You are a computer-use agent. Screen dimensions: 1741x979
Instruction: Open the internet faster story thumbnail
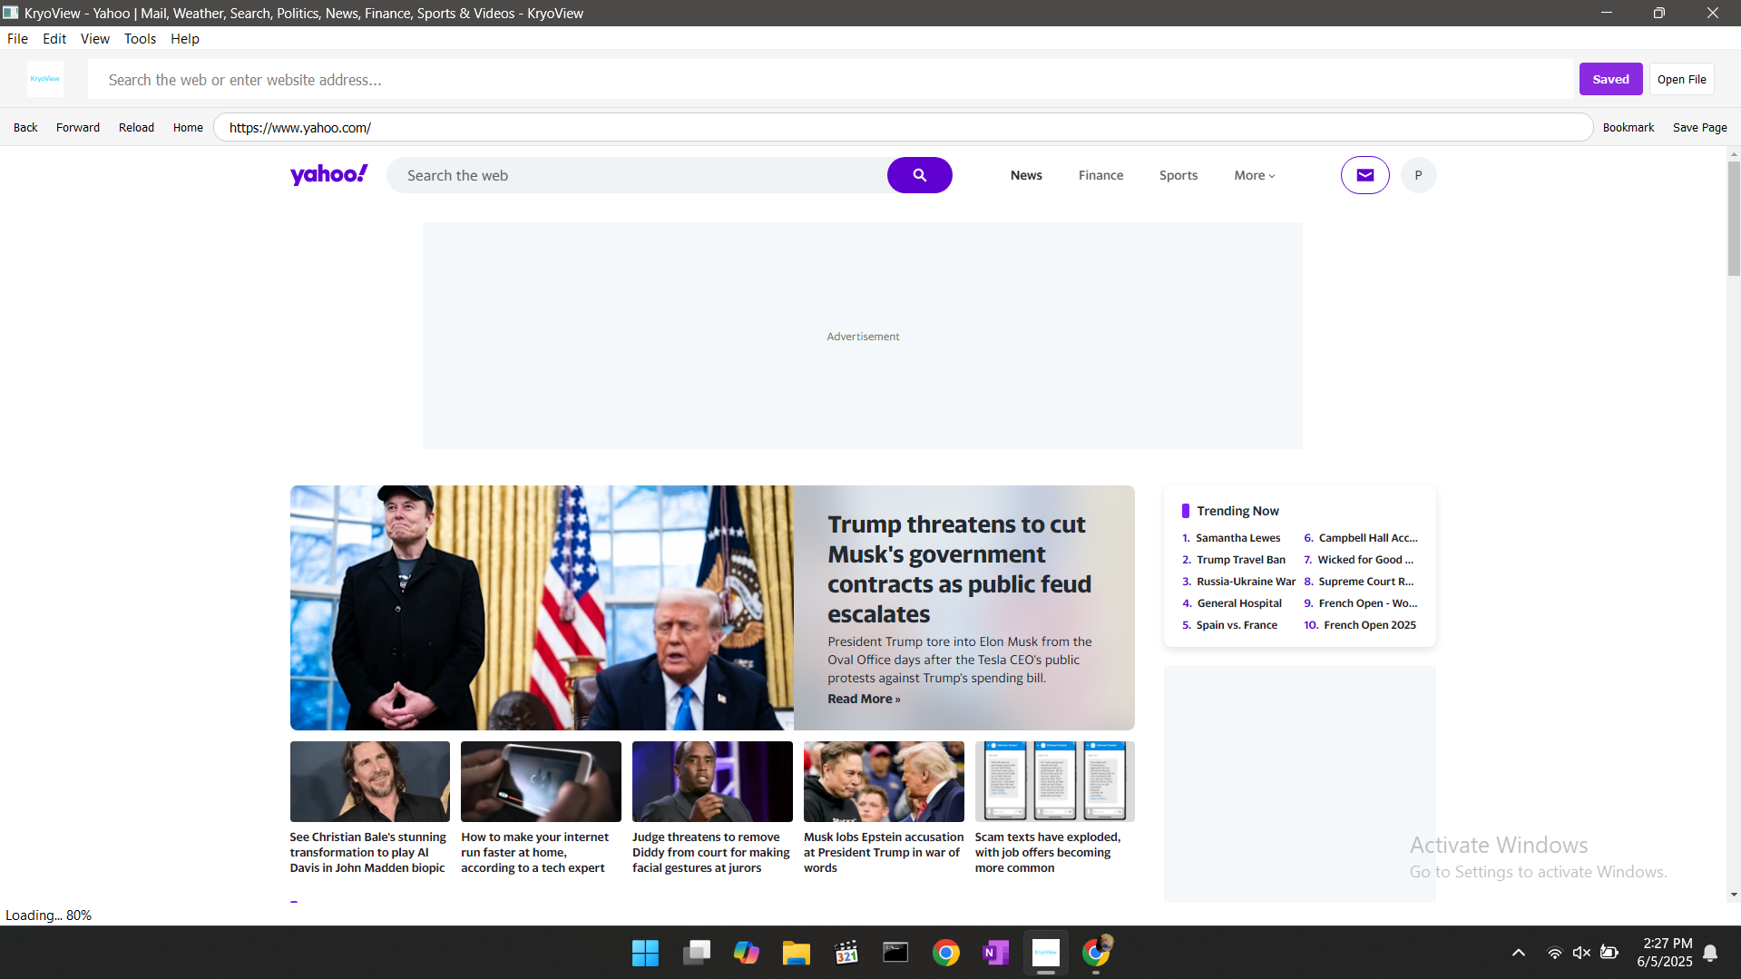(541, 781)
